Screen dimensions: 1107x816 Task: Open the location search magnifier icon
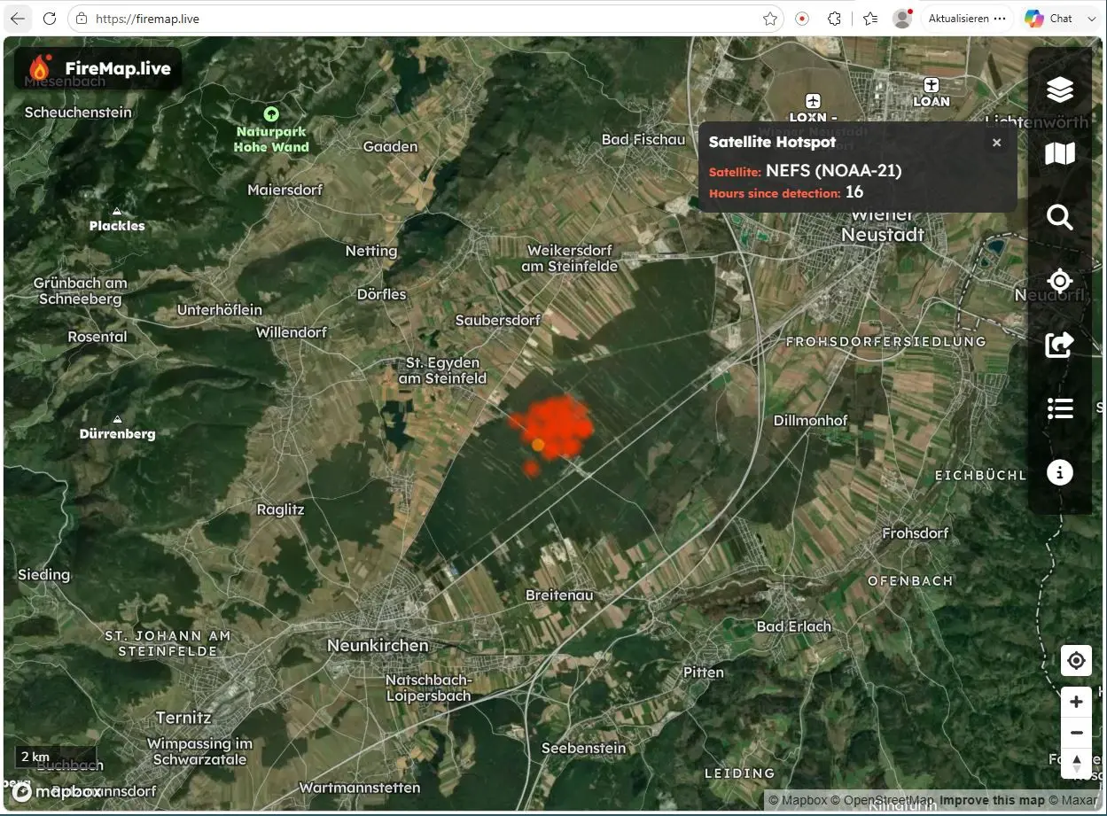[1059, 217]
